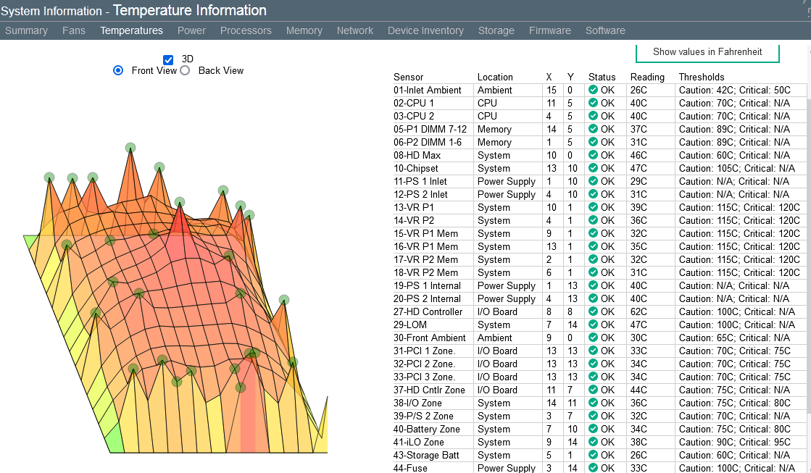Click status icon for 08-HD Max row

click(593, 155)
